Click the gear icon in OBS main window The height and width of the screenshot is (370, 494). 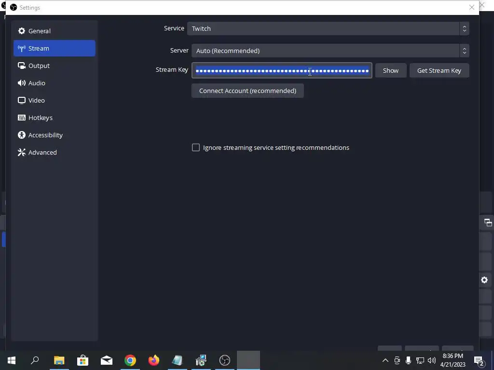click(484, 280)
